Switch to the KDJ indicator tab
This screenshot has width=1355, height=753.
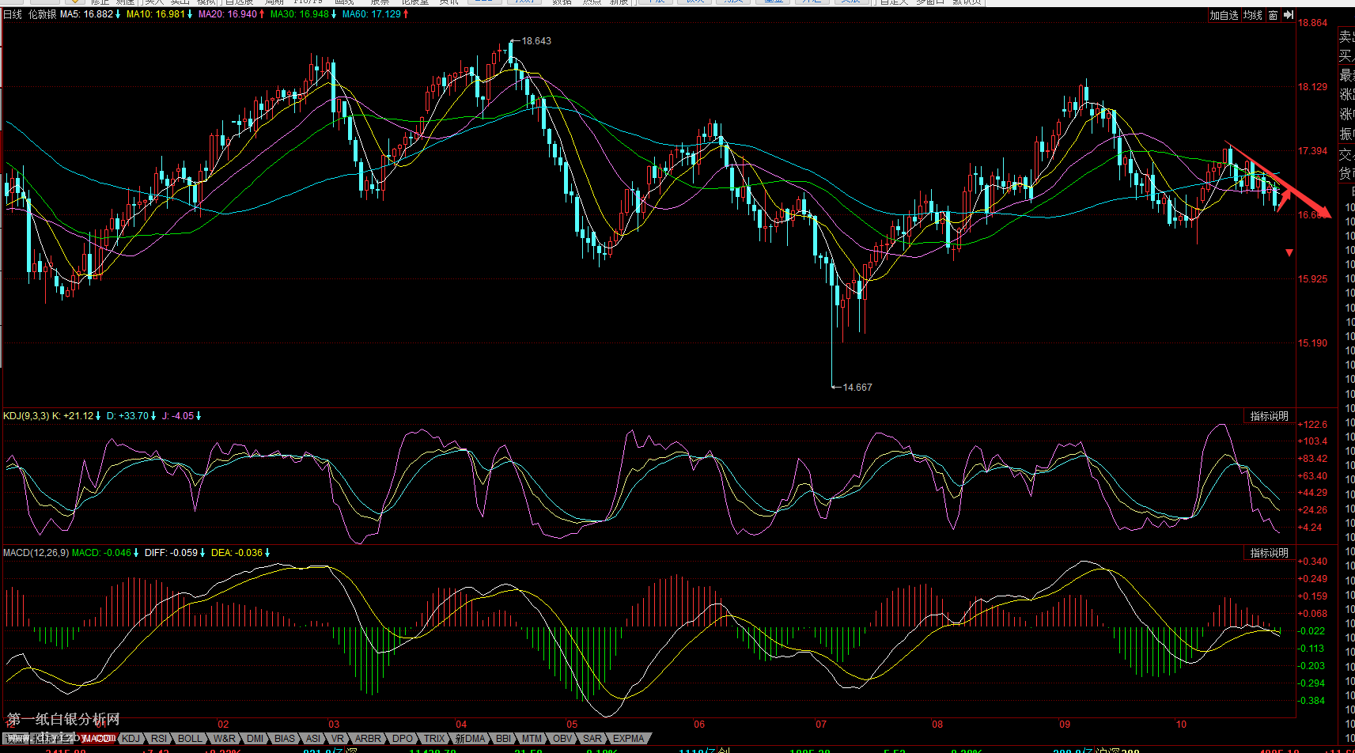point(131,739)
